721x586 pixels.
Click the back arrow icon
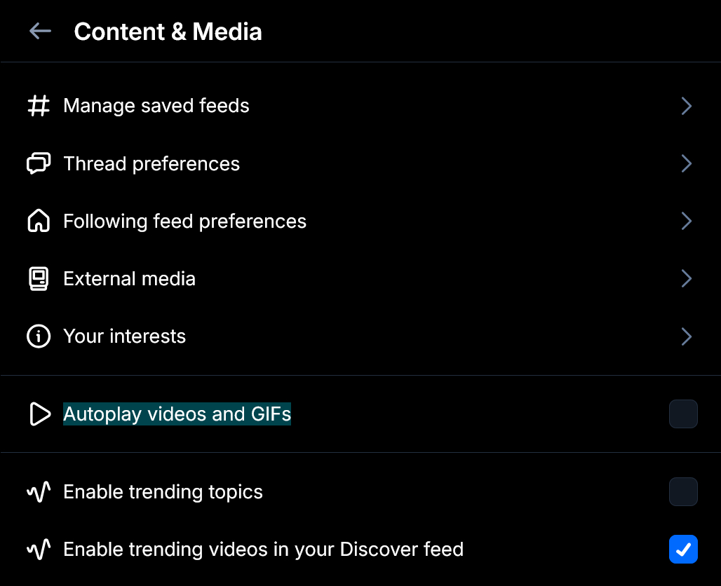pos(40,32)
